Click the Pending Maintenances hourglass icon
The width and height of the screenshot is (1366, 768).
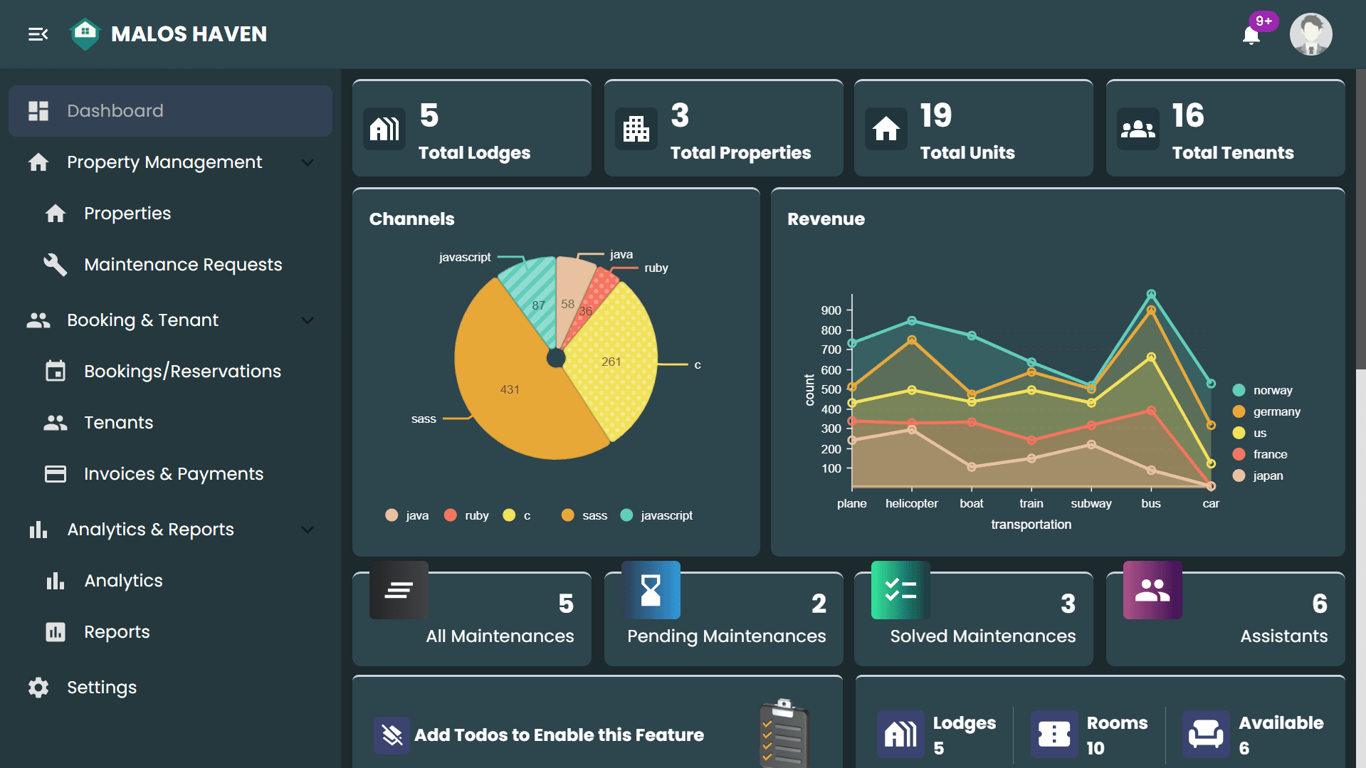tap(651, 590)
